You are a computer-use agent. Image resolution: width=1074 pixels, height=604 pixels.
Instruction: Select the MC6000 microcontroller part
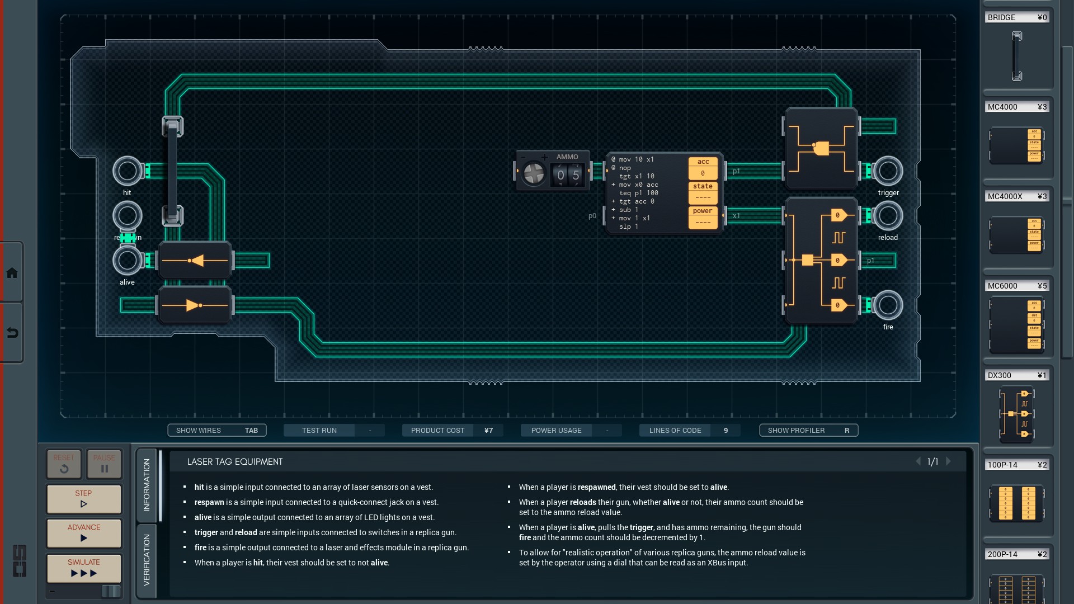[1016, 324]
